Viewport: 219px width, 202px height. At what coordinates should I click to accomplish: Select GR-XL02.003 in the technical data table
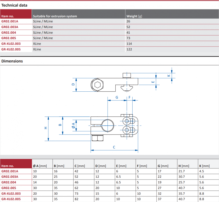point(11,44)
